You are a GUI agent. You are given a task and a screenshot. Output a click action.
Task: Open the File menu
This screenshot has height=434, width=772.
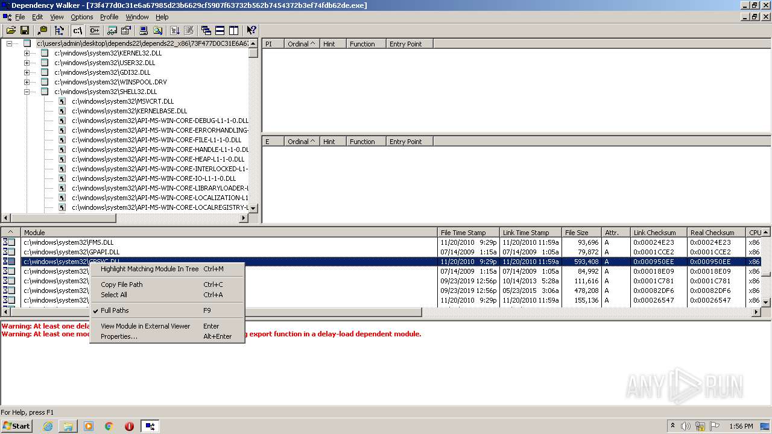[x=20, y=17]
